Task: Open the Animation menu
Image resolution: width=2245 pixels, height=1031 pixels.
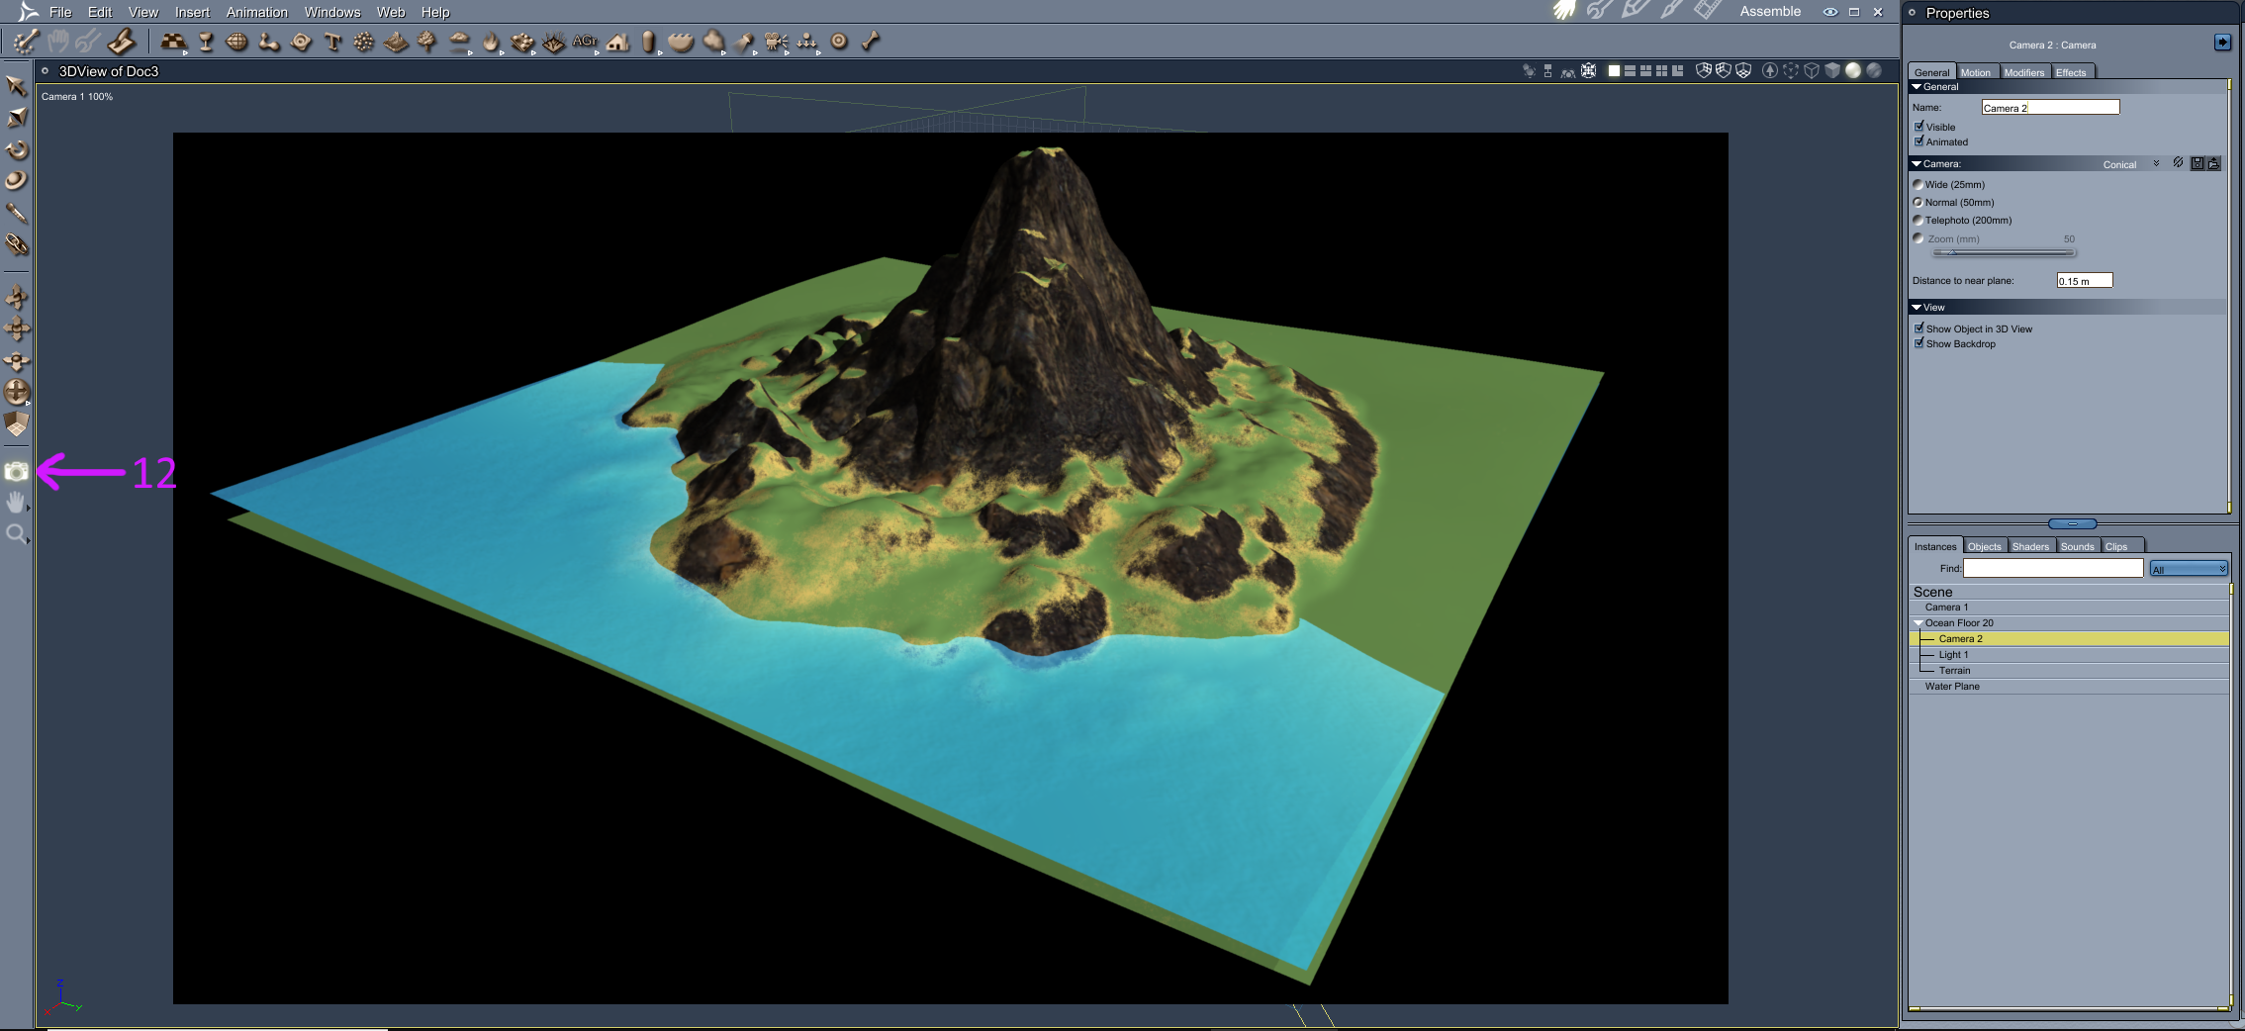Action: [257, 12]
